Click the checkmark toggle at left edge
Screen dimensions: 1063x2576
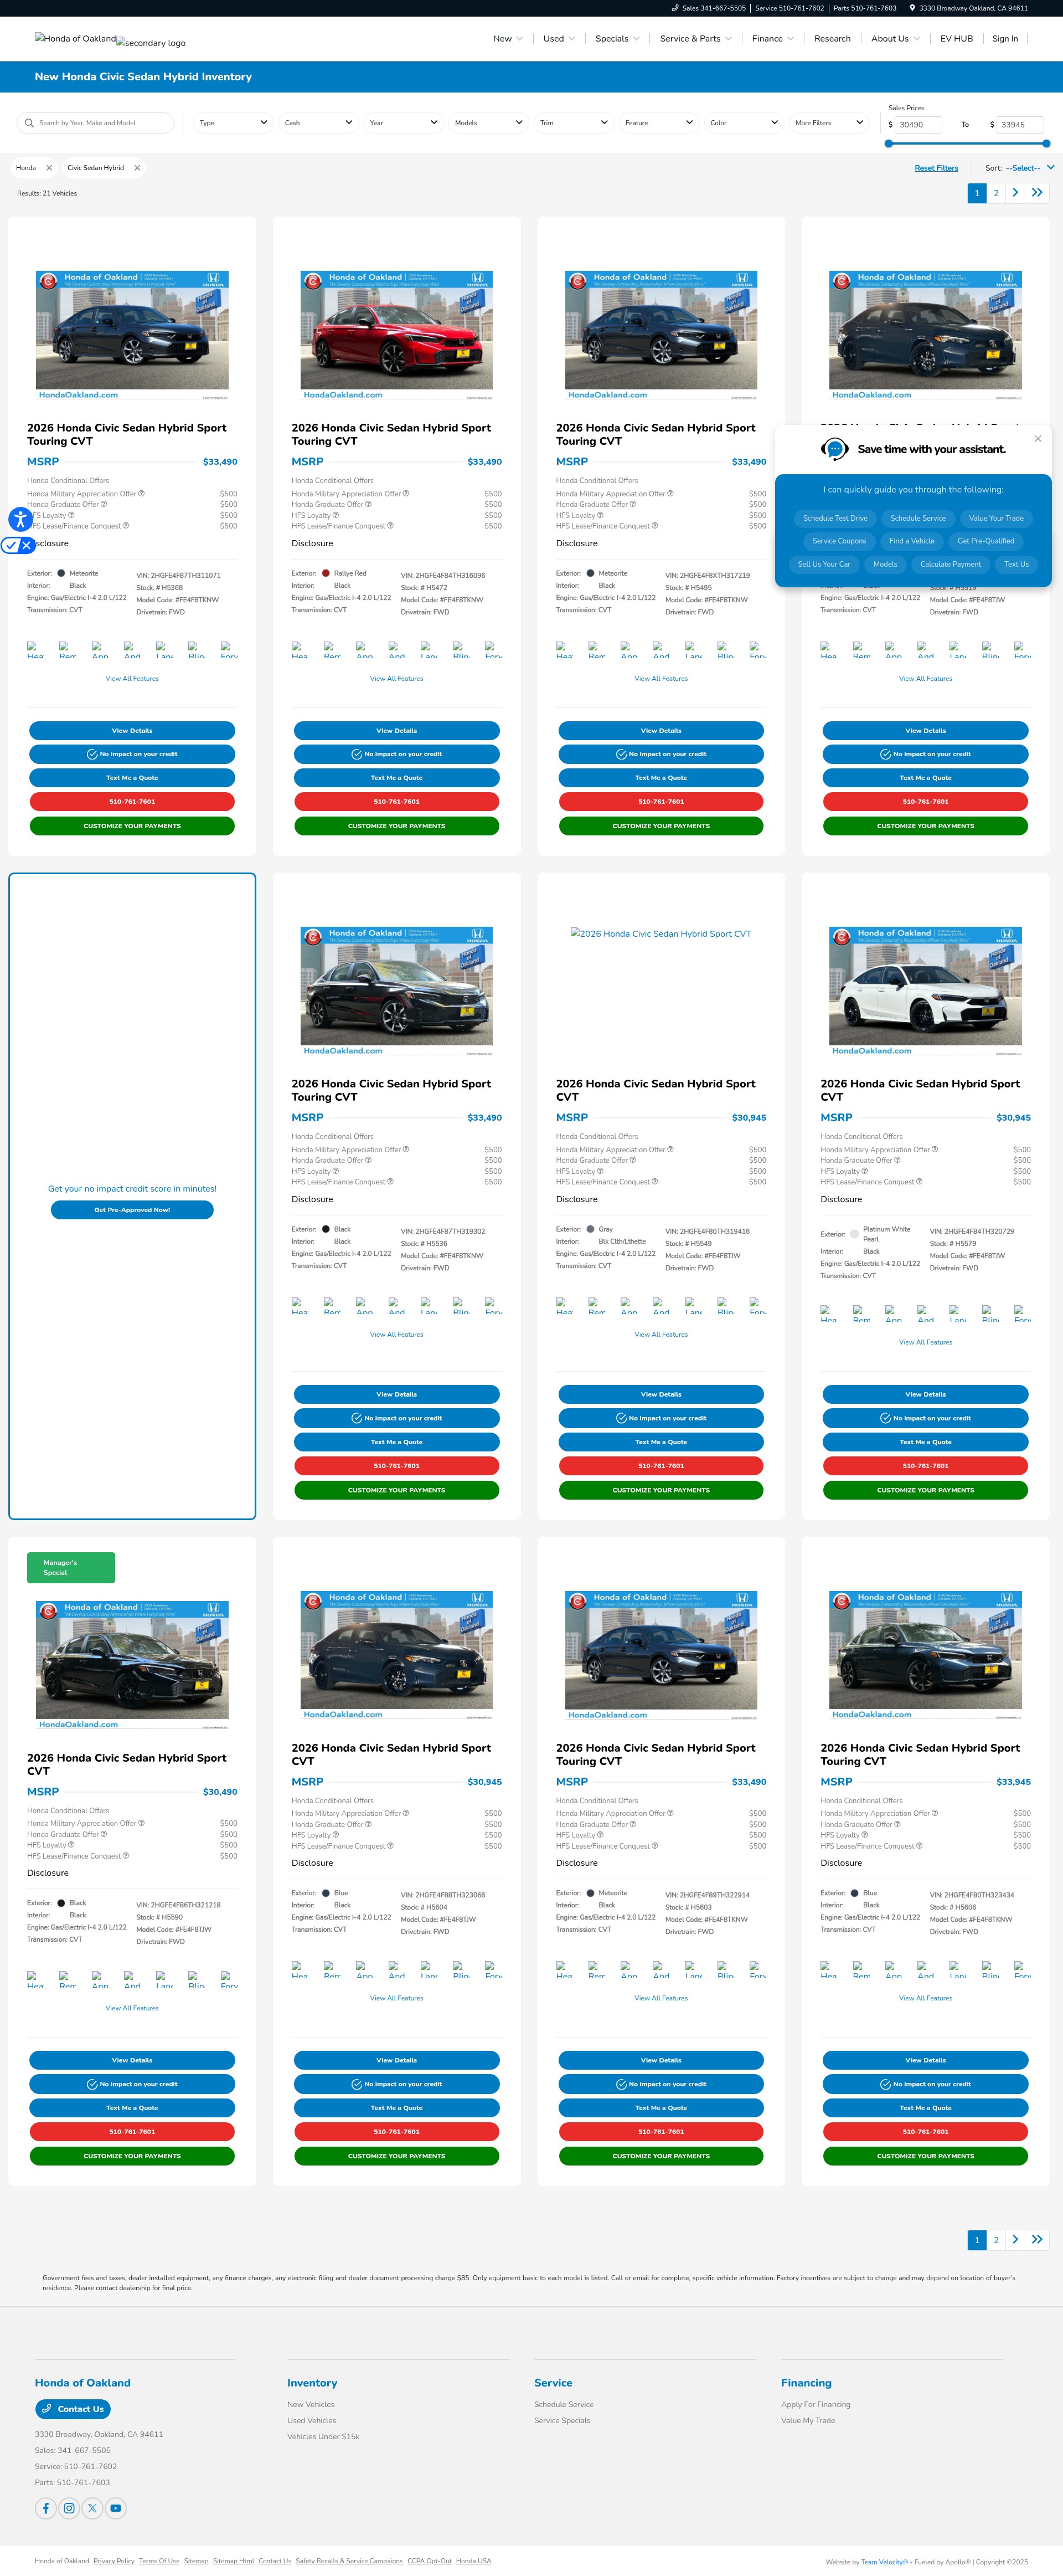(x=11, y=546)
